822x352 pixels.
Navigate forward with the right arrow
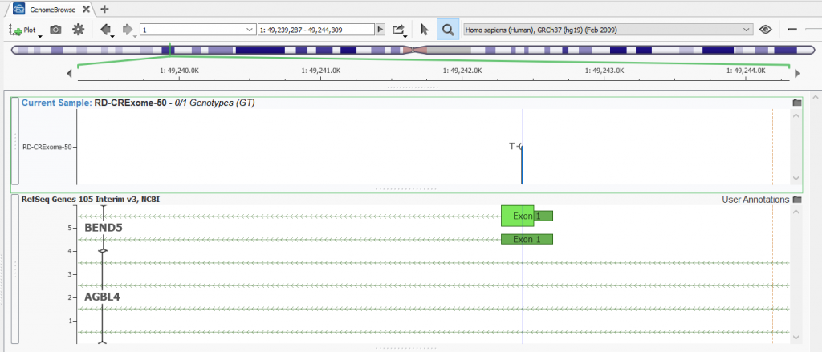click(x=128, y=30)
